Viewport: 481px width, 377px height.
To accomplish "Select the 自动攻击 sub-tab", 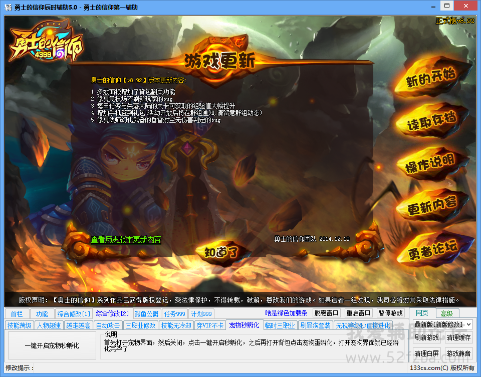I will pyautogui.click(x=108, y=325).
